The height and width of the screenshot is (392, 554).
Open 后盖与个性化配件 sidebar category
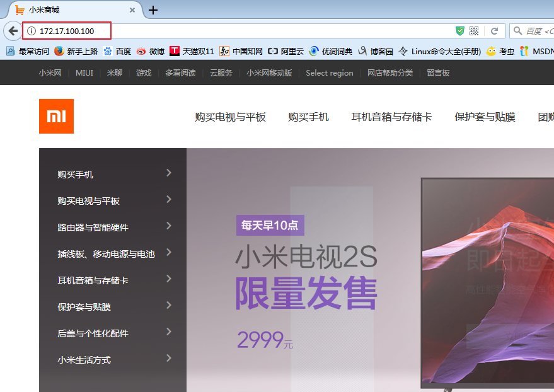point(93,333)
